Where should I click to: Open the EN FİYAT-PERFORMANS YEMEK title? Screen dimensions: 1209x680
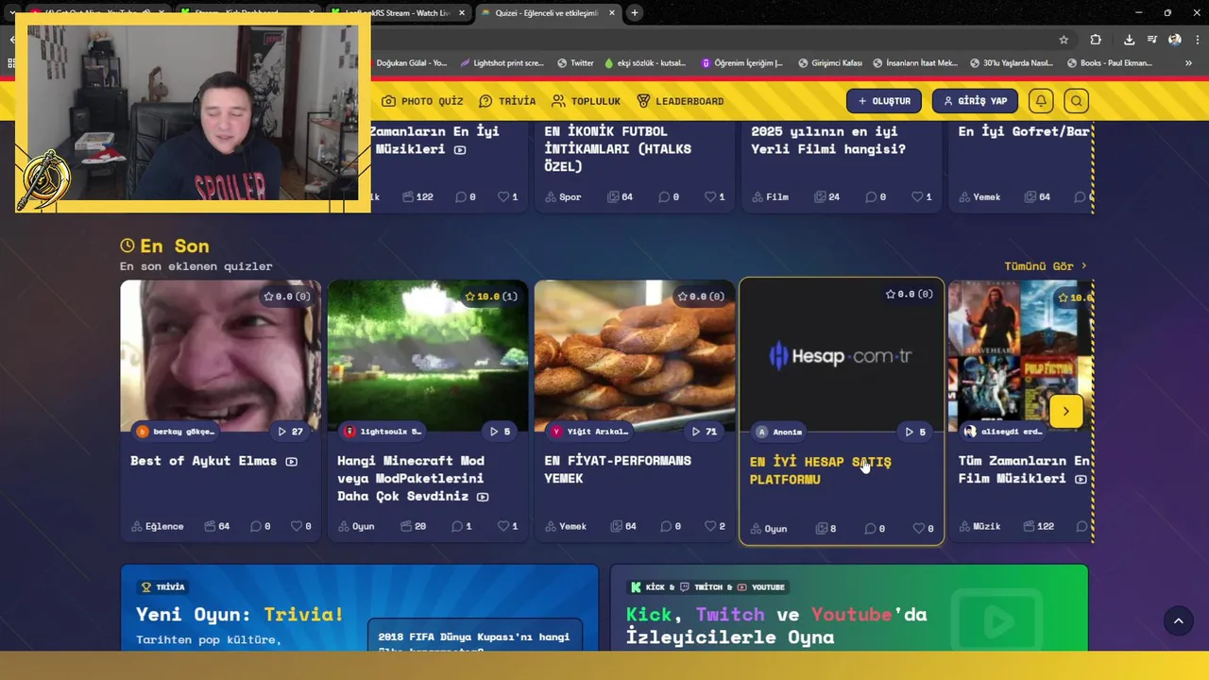coord(618,469)
